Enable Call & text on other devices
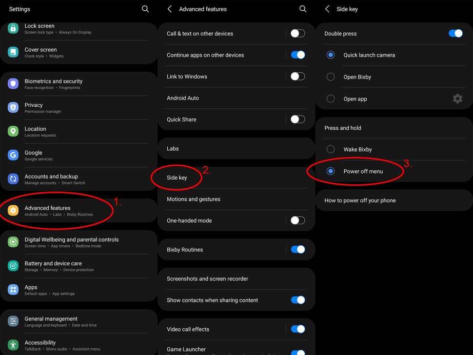 [x=297, y=34]
